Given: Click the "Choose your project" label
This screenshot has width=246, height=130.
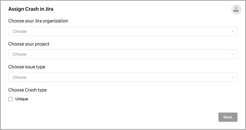Looking at the screenshot, I should tap(29, 44).
